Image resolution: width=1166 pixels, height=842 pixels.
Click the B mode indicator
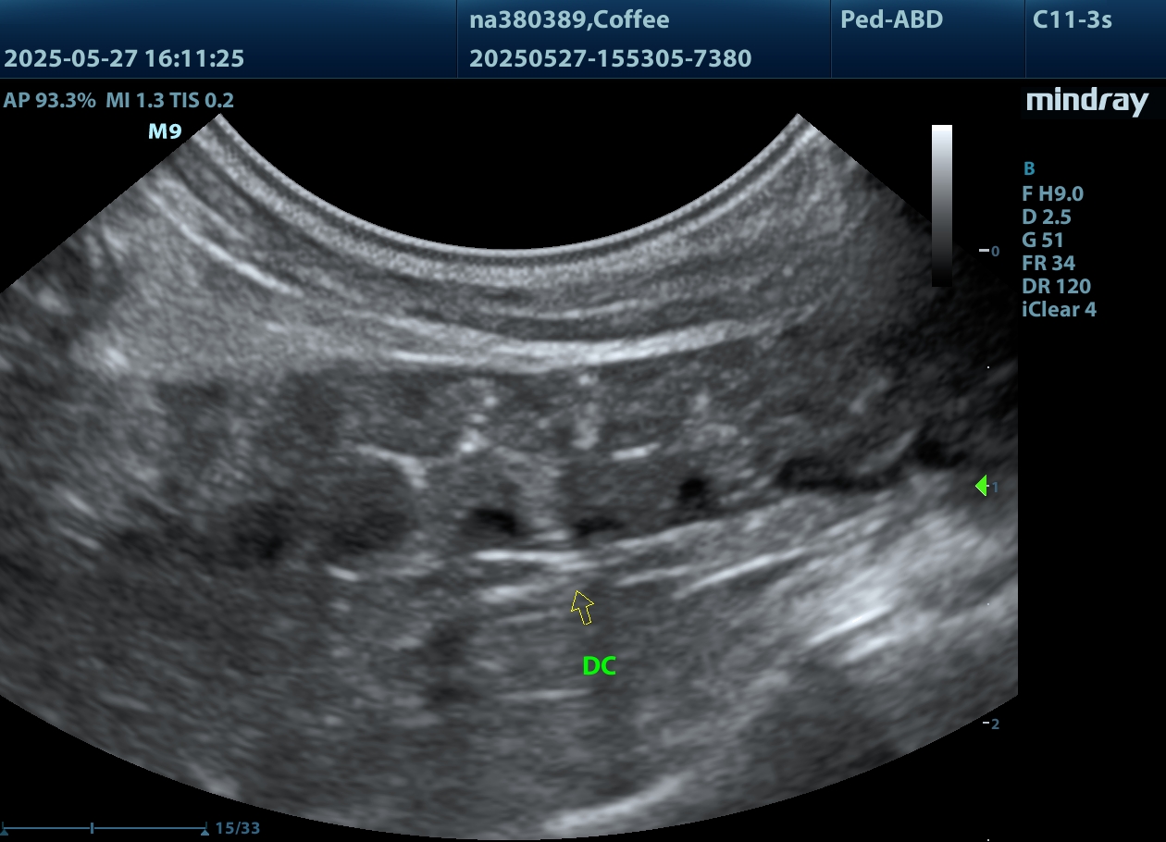(x=1028, y=168)
